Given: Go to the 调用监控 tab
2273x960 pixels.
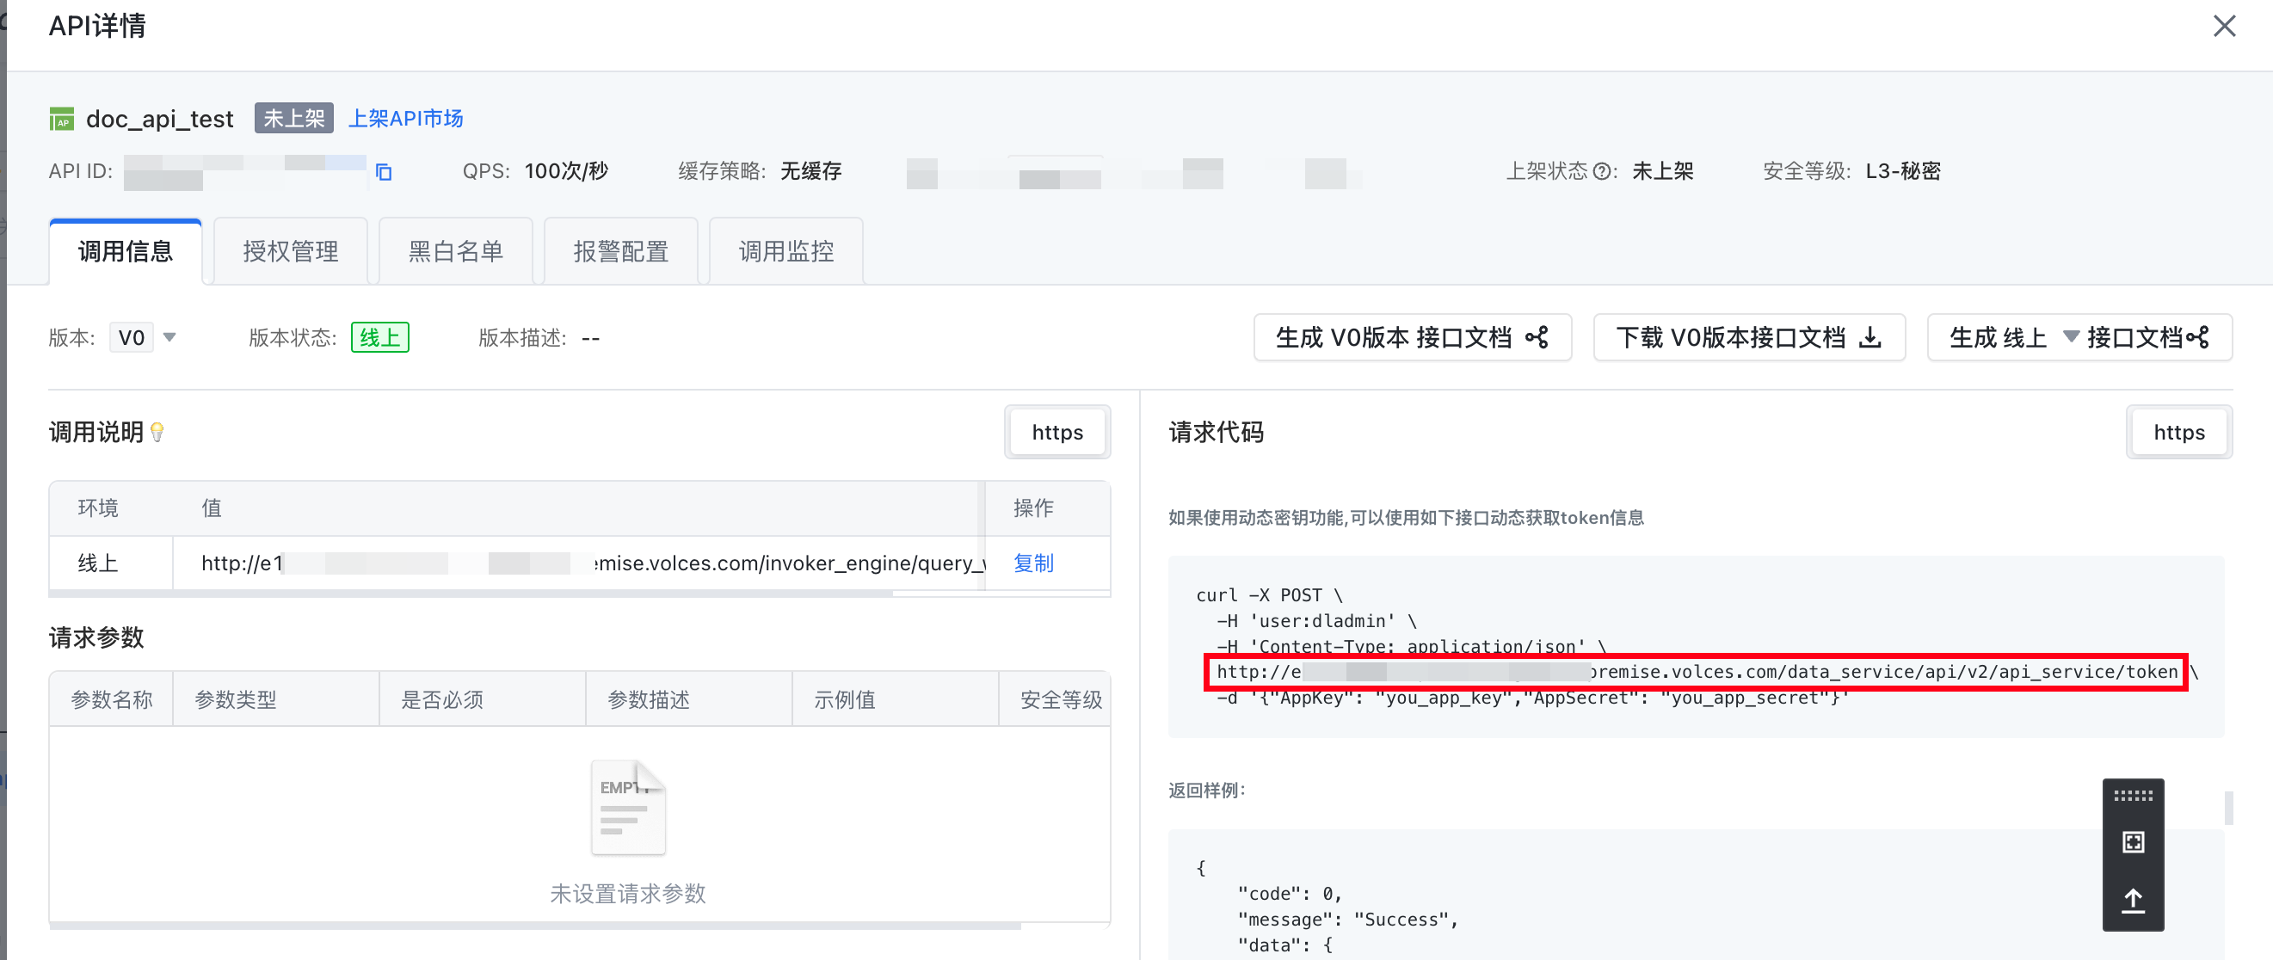Looking at the screenshot, I should click(785, 251).
